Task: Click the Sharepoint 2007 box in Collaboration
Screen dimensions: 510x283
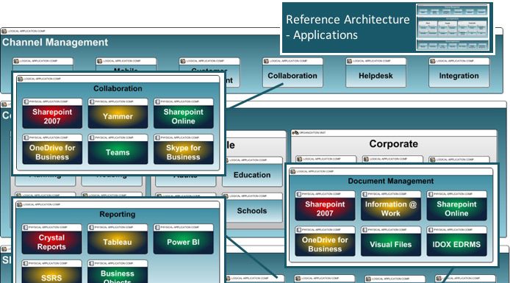Action: pos(52,113)
